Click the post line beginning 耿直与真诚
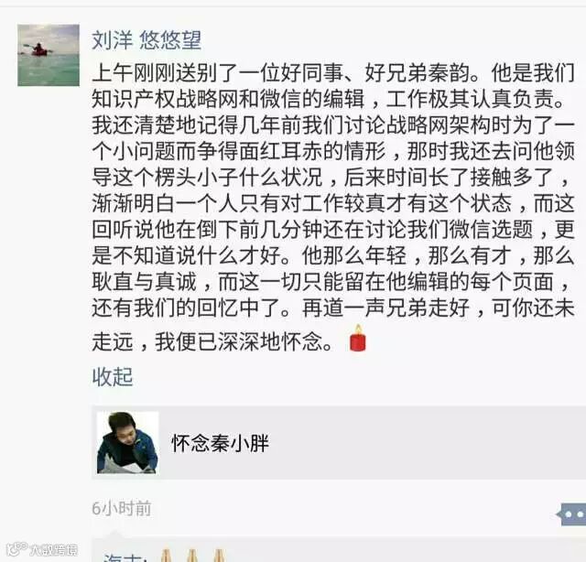 (331, 282)
